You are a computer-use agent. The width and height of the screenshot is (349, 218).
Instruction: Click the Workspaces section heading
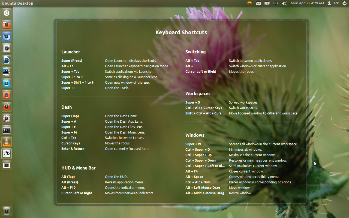point(198,93)
